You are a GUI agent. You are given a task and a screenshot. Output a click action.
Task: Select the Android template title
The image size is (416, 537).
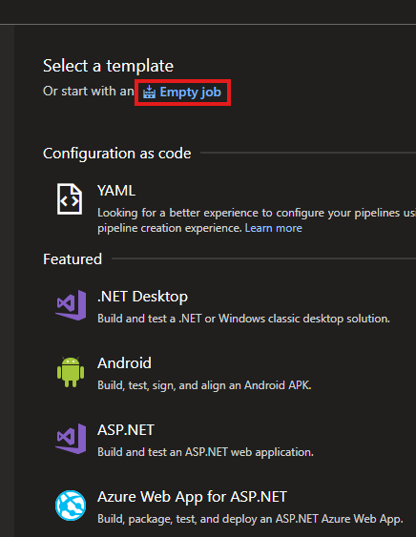pos(124,363)
